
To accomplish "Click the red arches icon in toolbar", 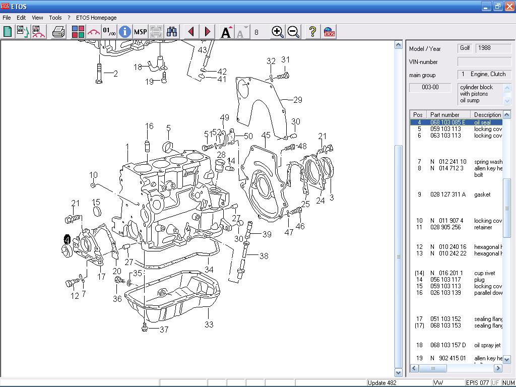I will pos(94,32).
